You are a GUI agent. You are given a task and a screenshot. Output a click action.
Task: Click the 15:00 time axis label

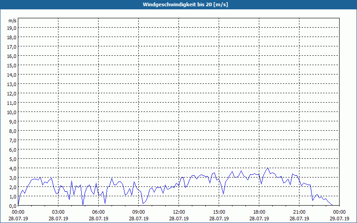(219, 212)
